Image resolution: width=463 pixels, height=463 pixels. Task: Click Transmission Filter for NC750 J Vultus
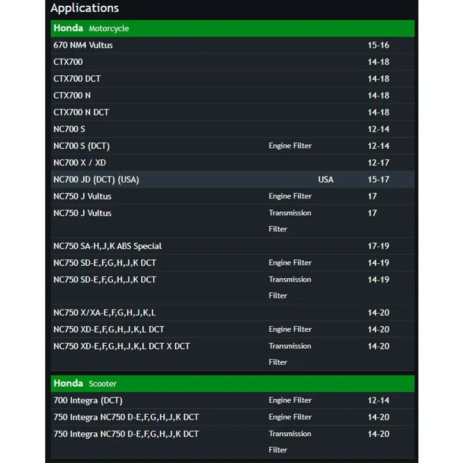point(290,221)
